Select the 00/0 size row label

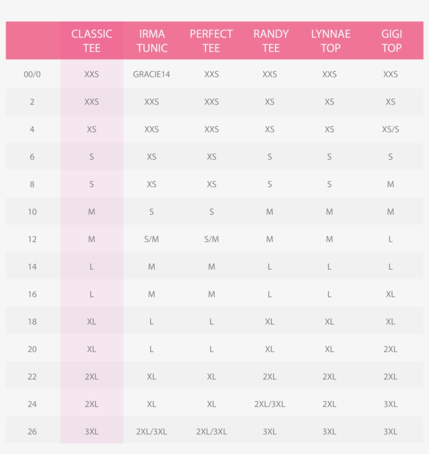pos(32,74)
